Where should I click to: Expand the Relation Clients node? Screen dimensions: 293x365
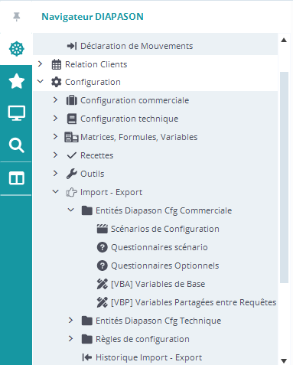pyautogui.click(x=40, y=64)
